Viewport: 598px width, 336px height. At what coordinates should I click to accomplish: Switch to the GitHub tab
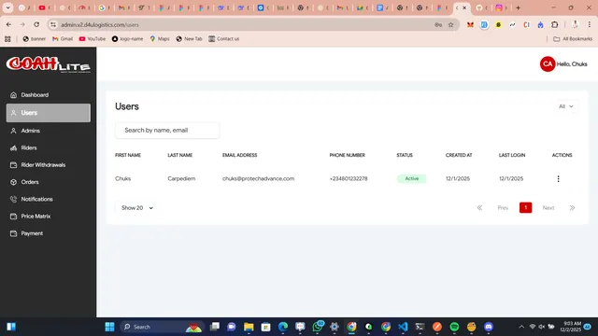[x=482, y=7]
